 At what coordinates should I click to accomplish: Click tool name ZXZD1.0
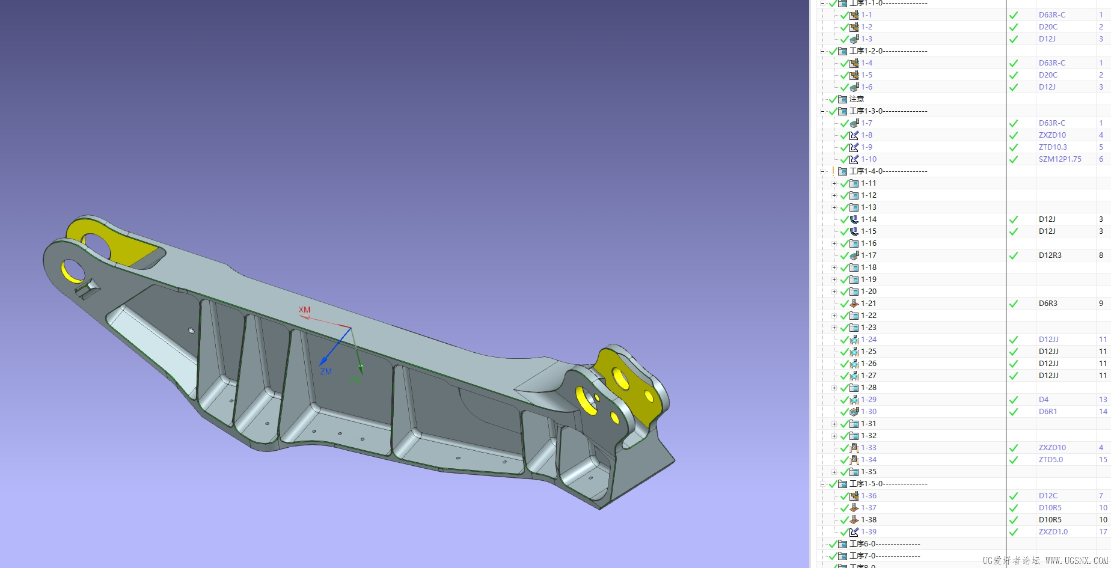(1053, 532)
